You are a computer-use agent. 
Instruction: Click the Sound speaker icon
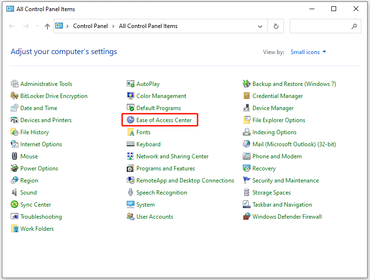[x=15, y=193]
